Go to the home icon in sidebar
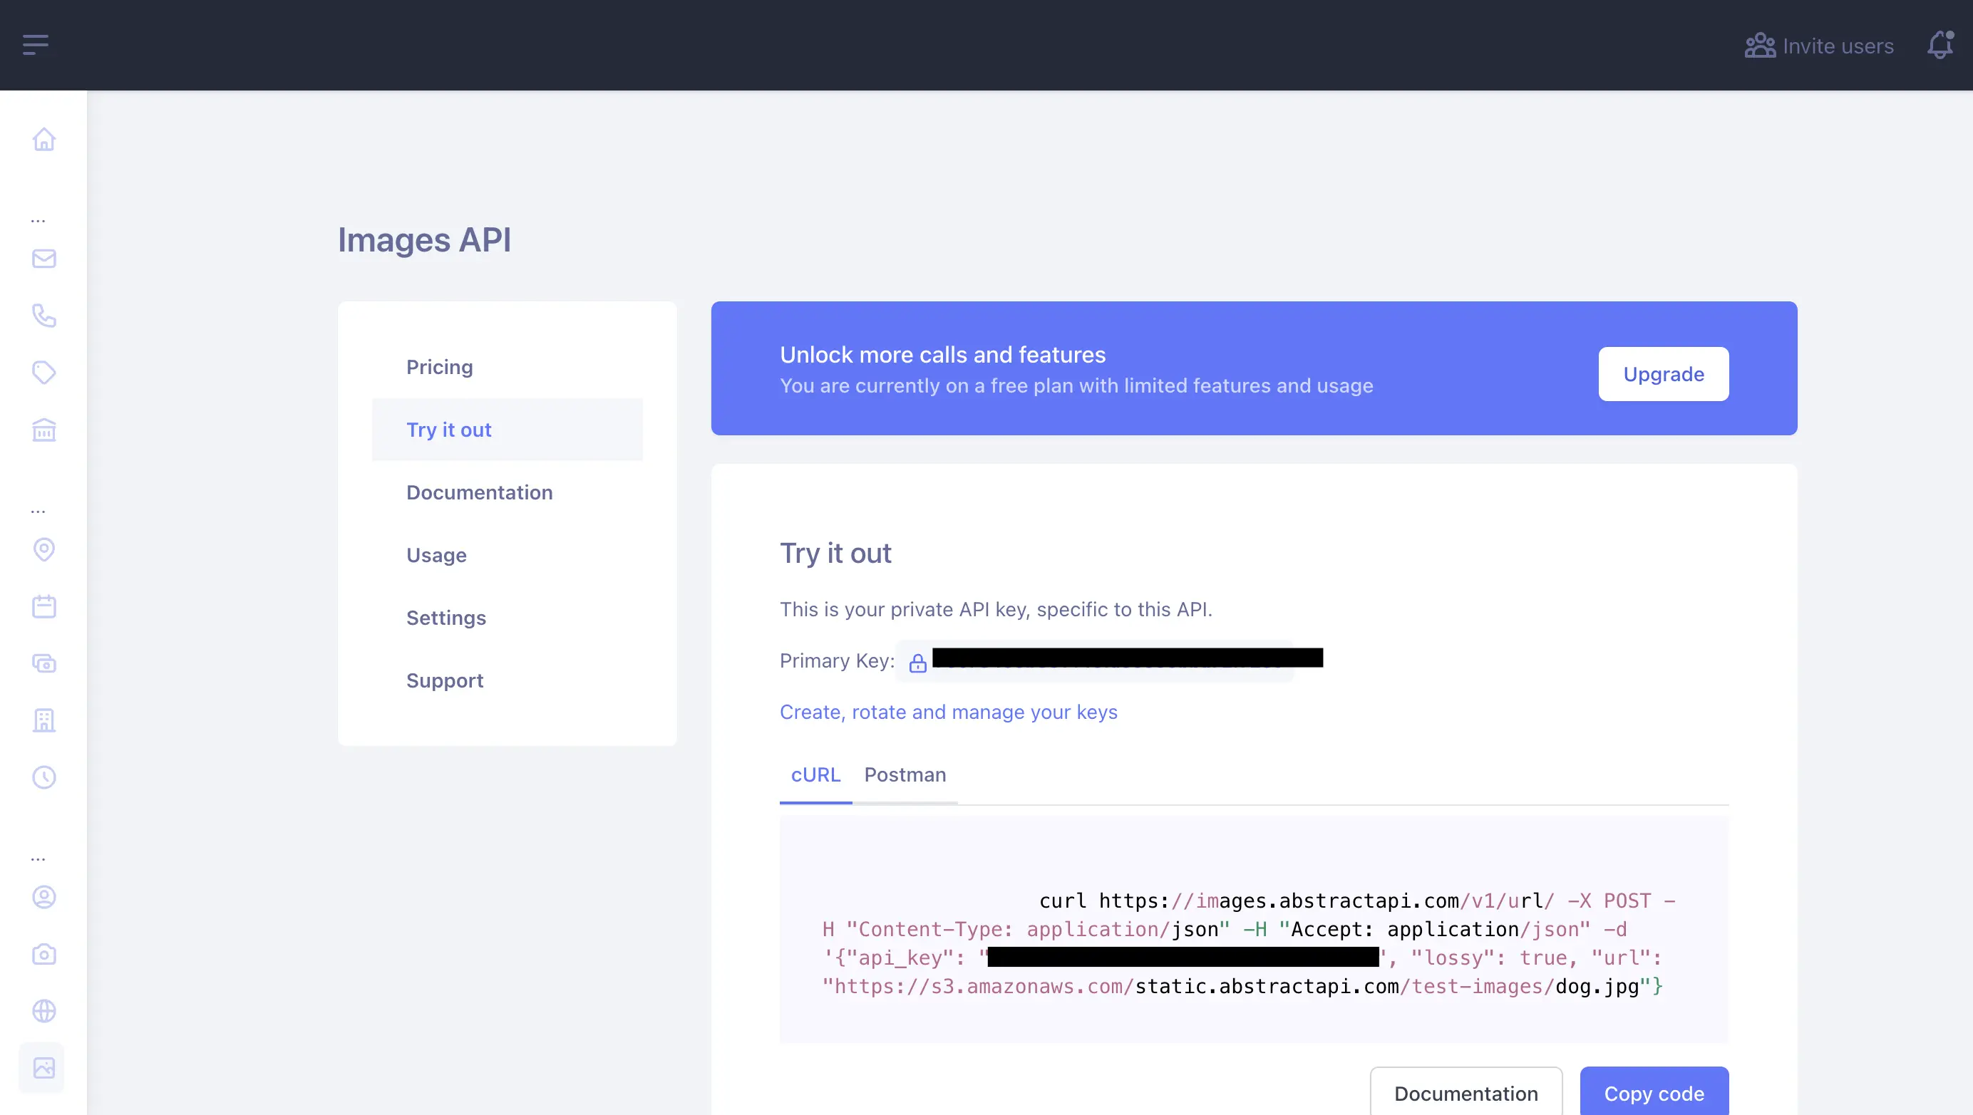Image resolution: width=1973 pixels, height=1115 pixels. (43, 140)
